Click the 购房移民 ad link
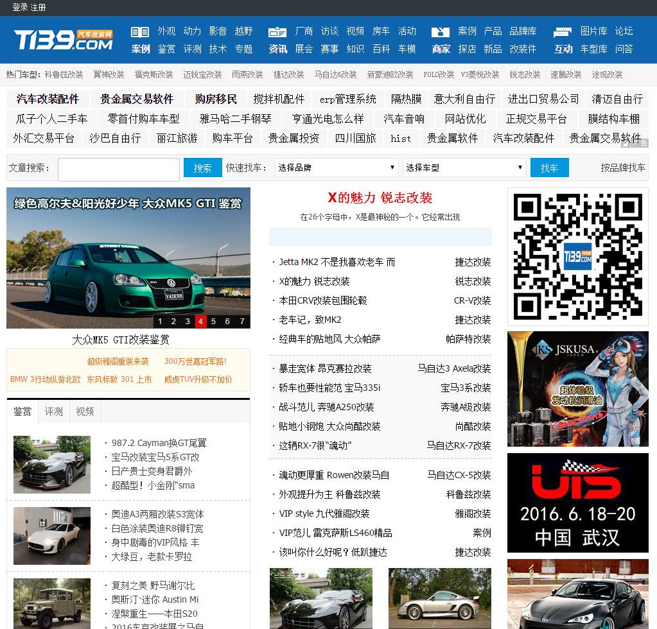 [216, 99]
